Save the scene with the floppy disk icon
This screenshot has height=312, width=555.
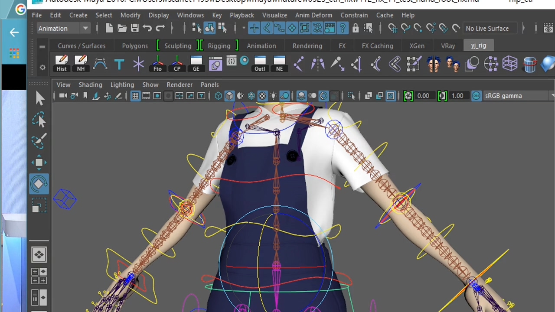135,28
